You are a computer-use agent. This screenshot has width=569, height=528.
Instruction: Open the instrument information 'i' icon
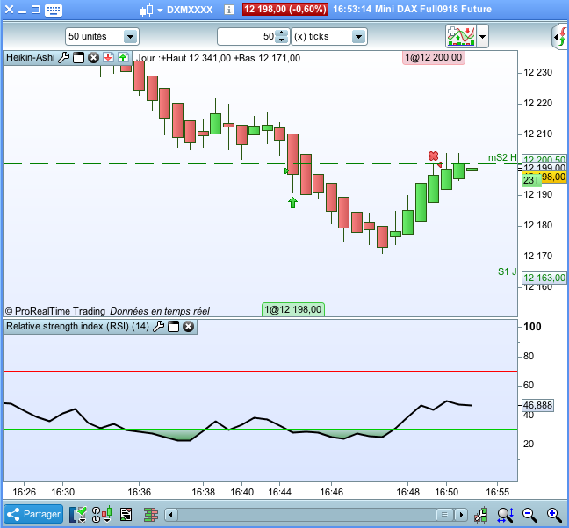point(228,10)
